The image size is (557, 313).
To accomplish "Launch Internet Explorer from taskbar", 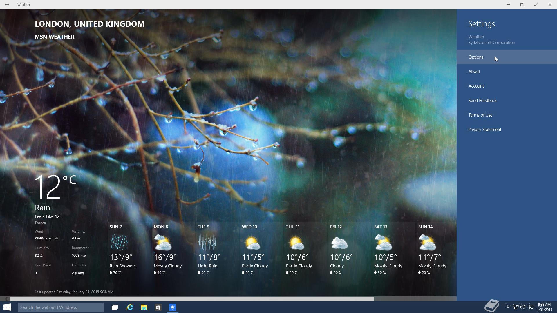I will pos(130,307).
